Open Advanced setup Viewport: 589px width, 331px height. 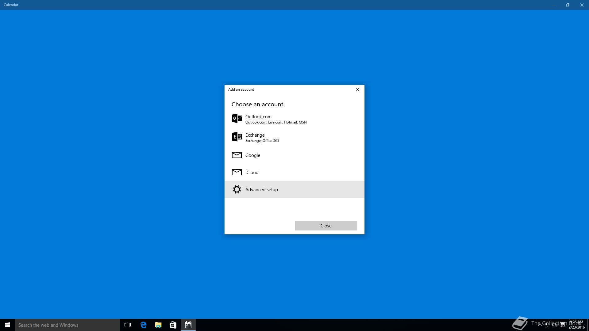[x=294, y=189]
